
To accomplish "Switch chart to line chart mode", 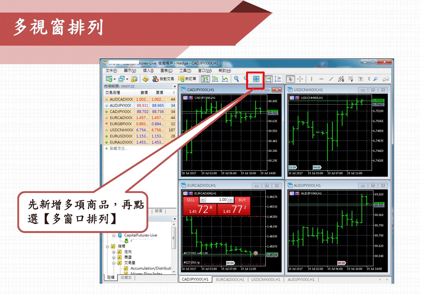I will 225,79.
